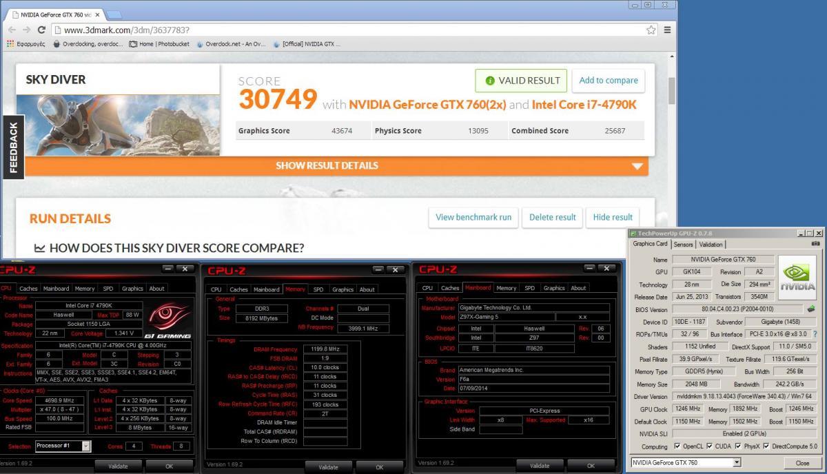Viewport: 827px width, 474px height.
Task: Open Memory tab in CPU-Z Mainboard window
Action: (506, 288)
